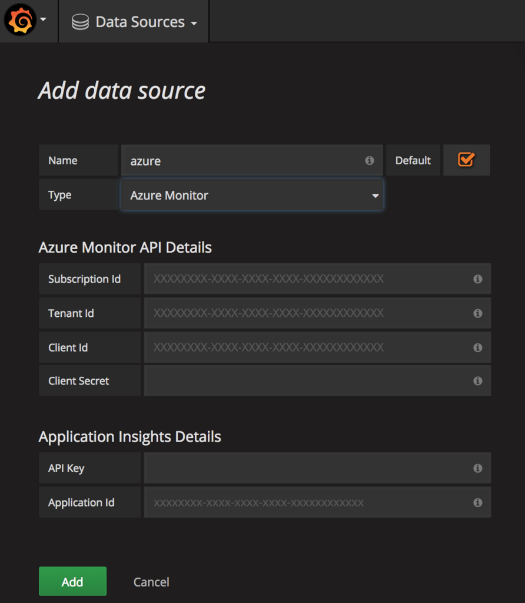Click the API Key input field
This screenshot has width=525, height=603.
click(x=317, y=468)
